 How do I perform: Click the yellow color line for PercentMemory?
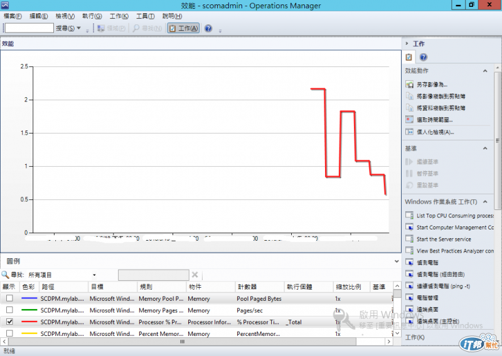[x=29, y=333]
